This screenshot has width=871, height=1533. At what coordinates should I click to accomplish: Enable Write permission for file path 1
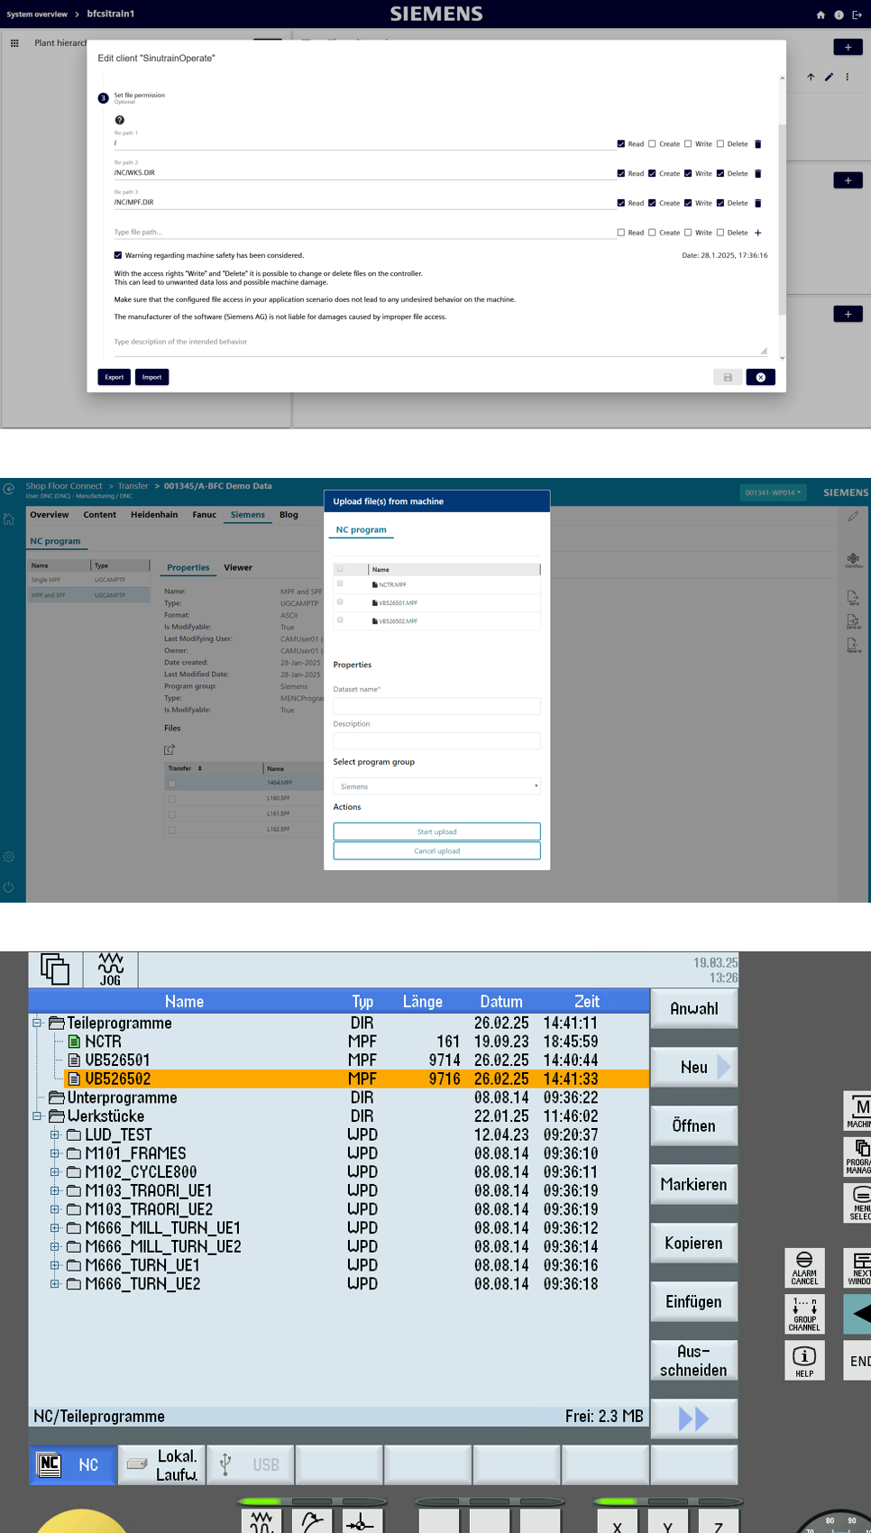[688, 144]
